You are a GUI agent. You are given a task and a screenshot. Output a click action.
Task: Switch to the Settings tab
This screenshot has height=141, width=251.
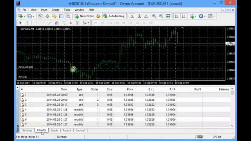point(27,130)
